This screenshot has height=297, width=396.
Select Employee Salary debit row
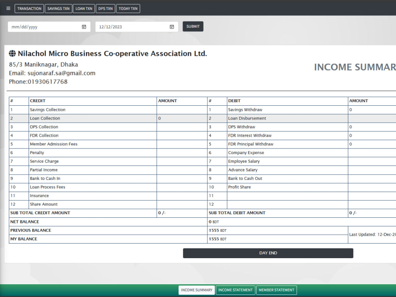coord(244,161)
